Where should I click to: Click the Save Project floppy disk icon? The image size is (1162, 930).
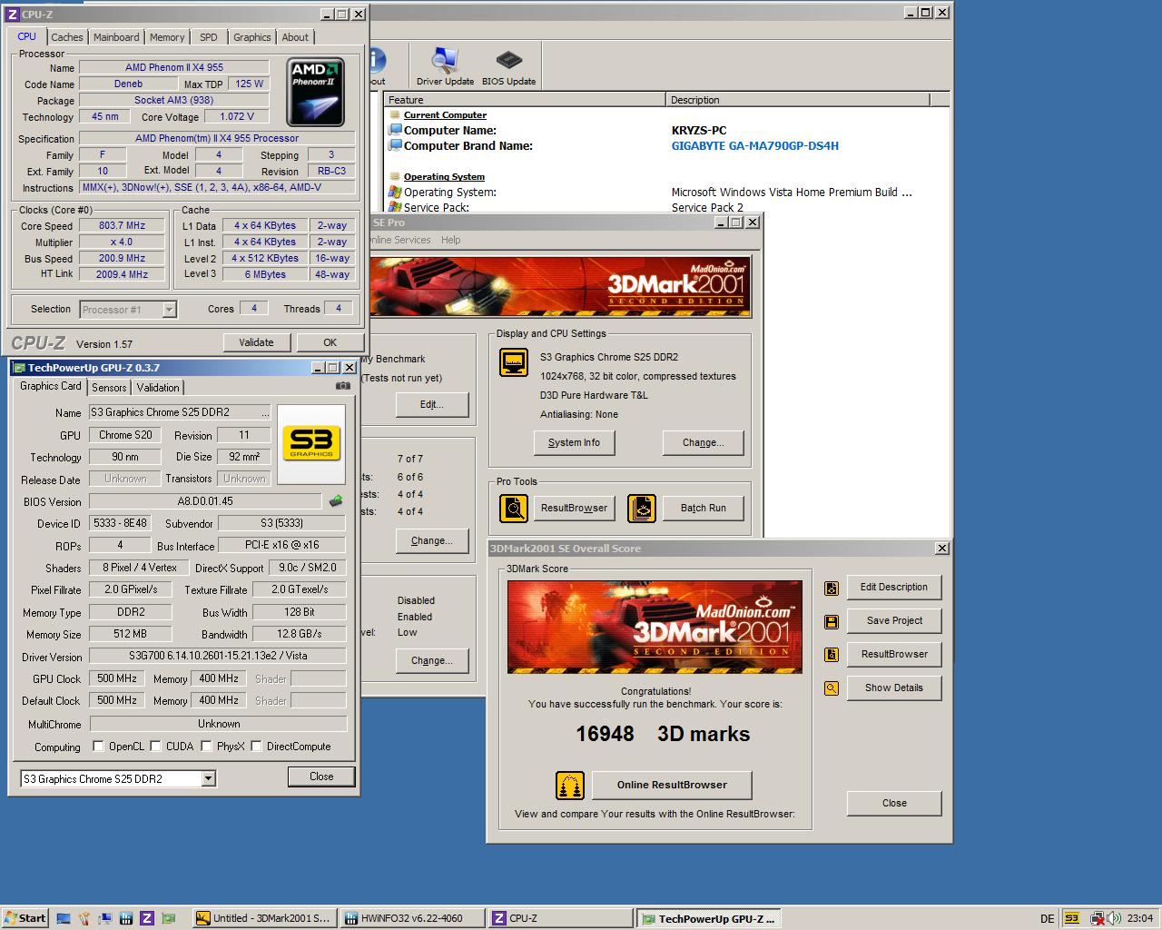click(x=831, y=621)
